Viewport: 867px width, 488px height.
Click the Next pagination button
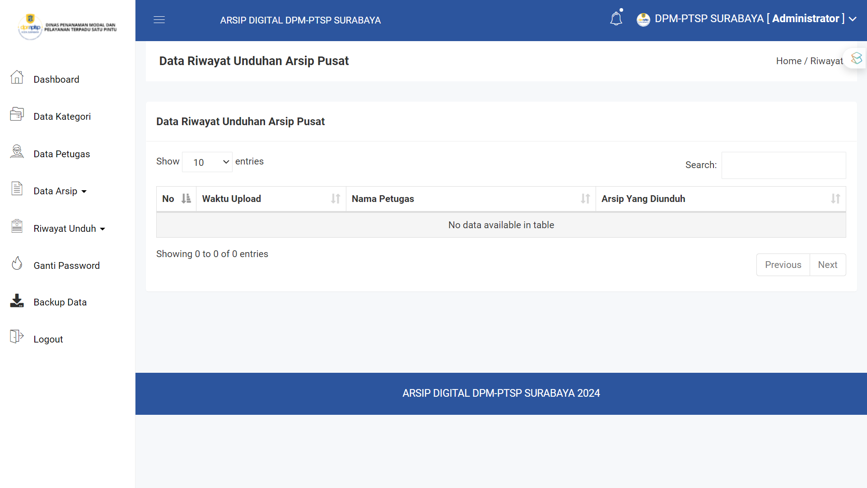tap(828, 264)
